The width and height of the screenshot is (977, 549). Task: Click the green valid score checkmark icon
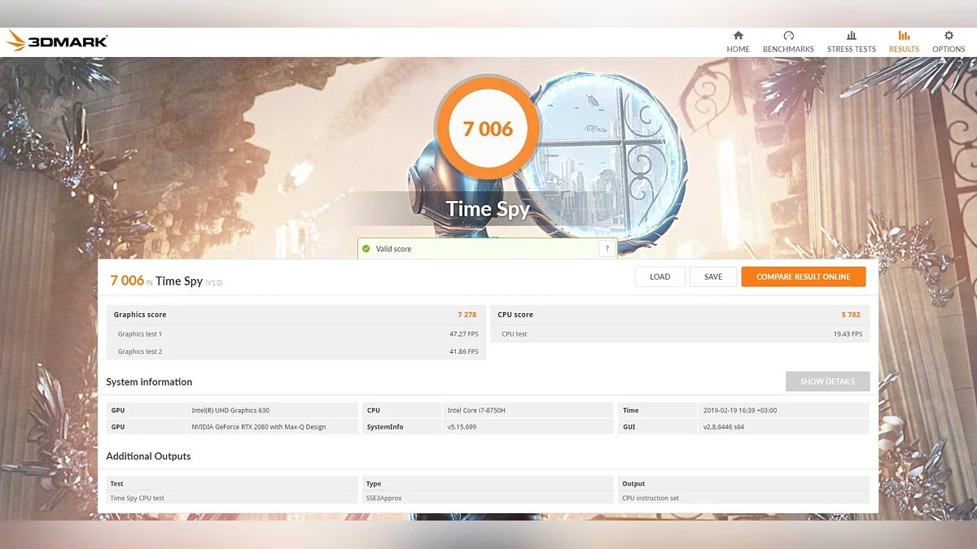(366, 249)
